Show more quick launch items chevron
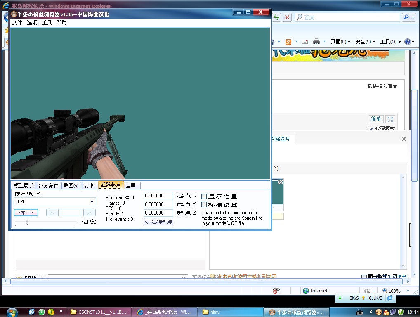 [x=61, y=311]
